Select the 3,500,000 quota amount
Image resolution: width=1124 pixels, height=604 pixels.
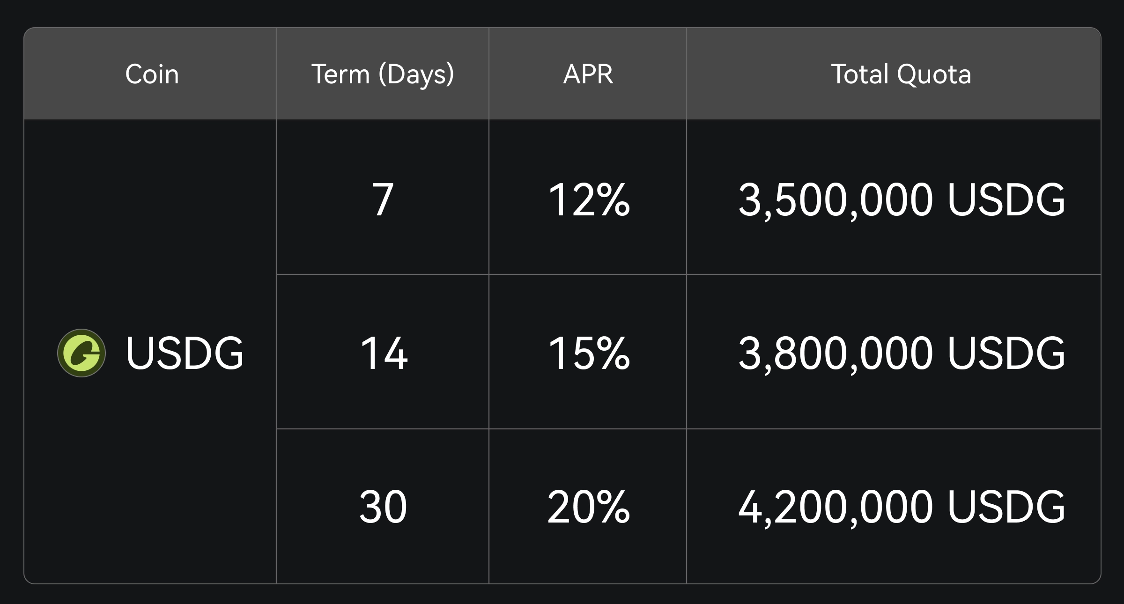(836, 199)
